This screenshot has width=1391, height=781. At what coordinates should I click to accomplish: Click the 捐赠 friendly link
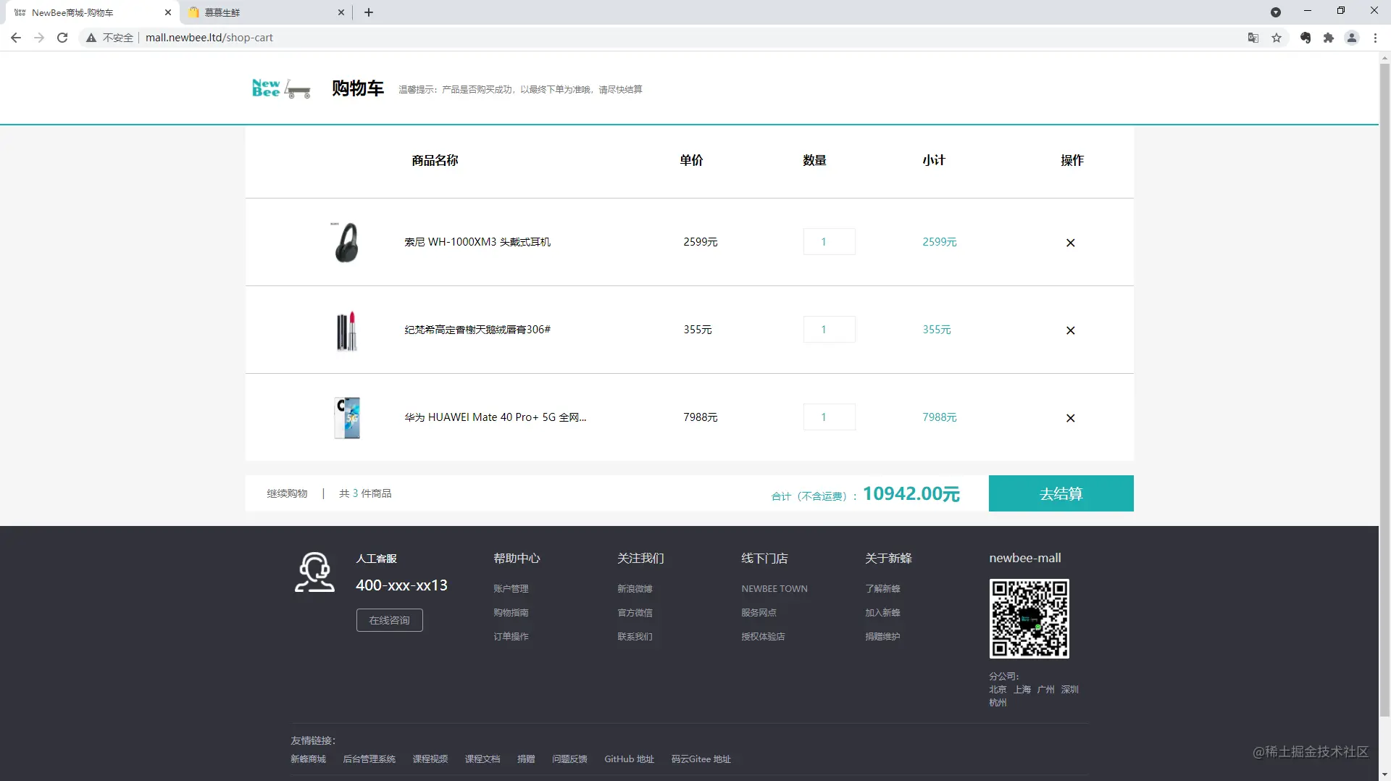click(526, 759)
